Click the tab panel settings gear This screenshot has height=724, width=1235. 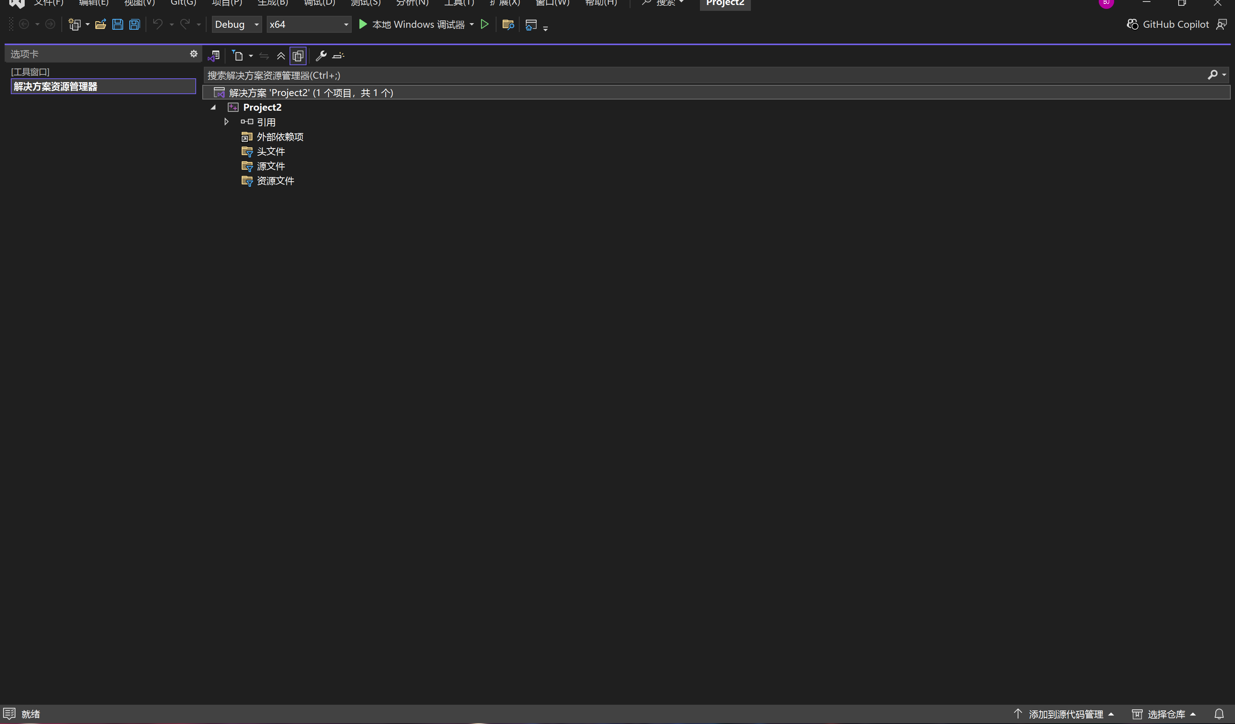tap(193, 54)
